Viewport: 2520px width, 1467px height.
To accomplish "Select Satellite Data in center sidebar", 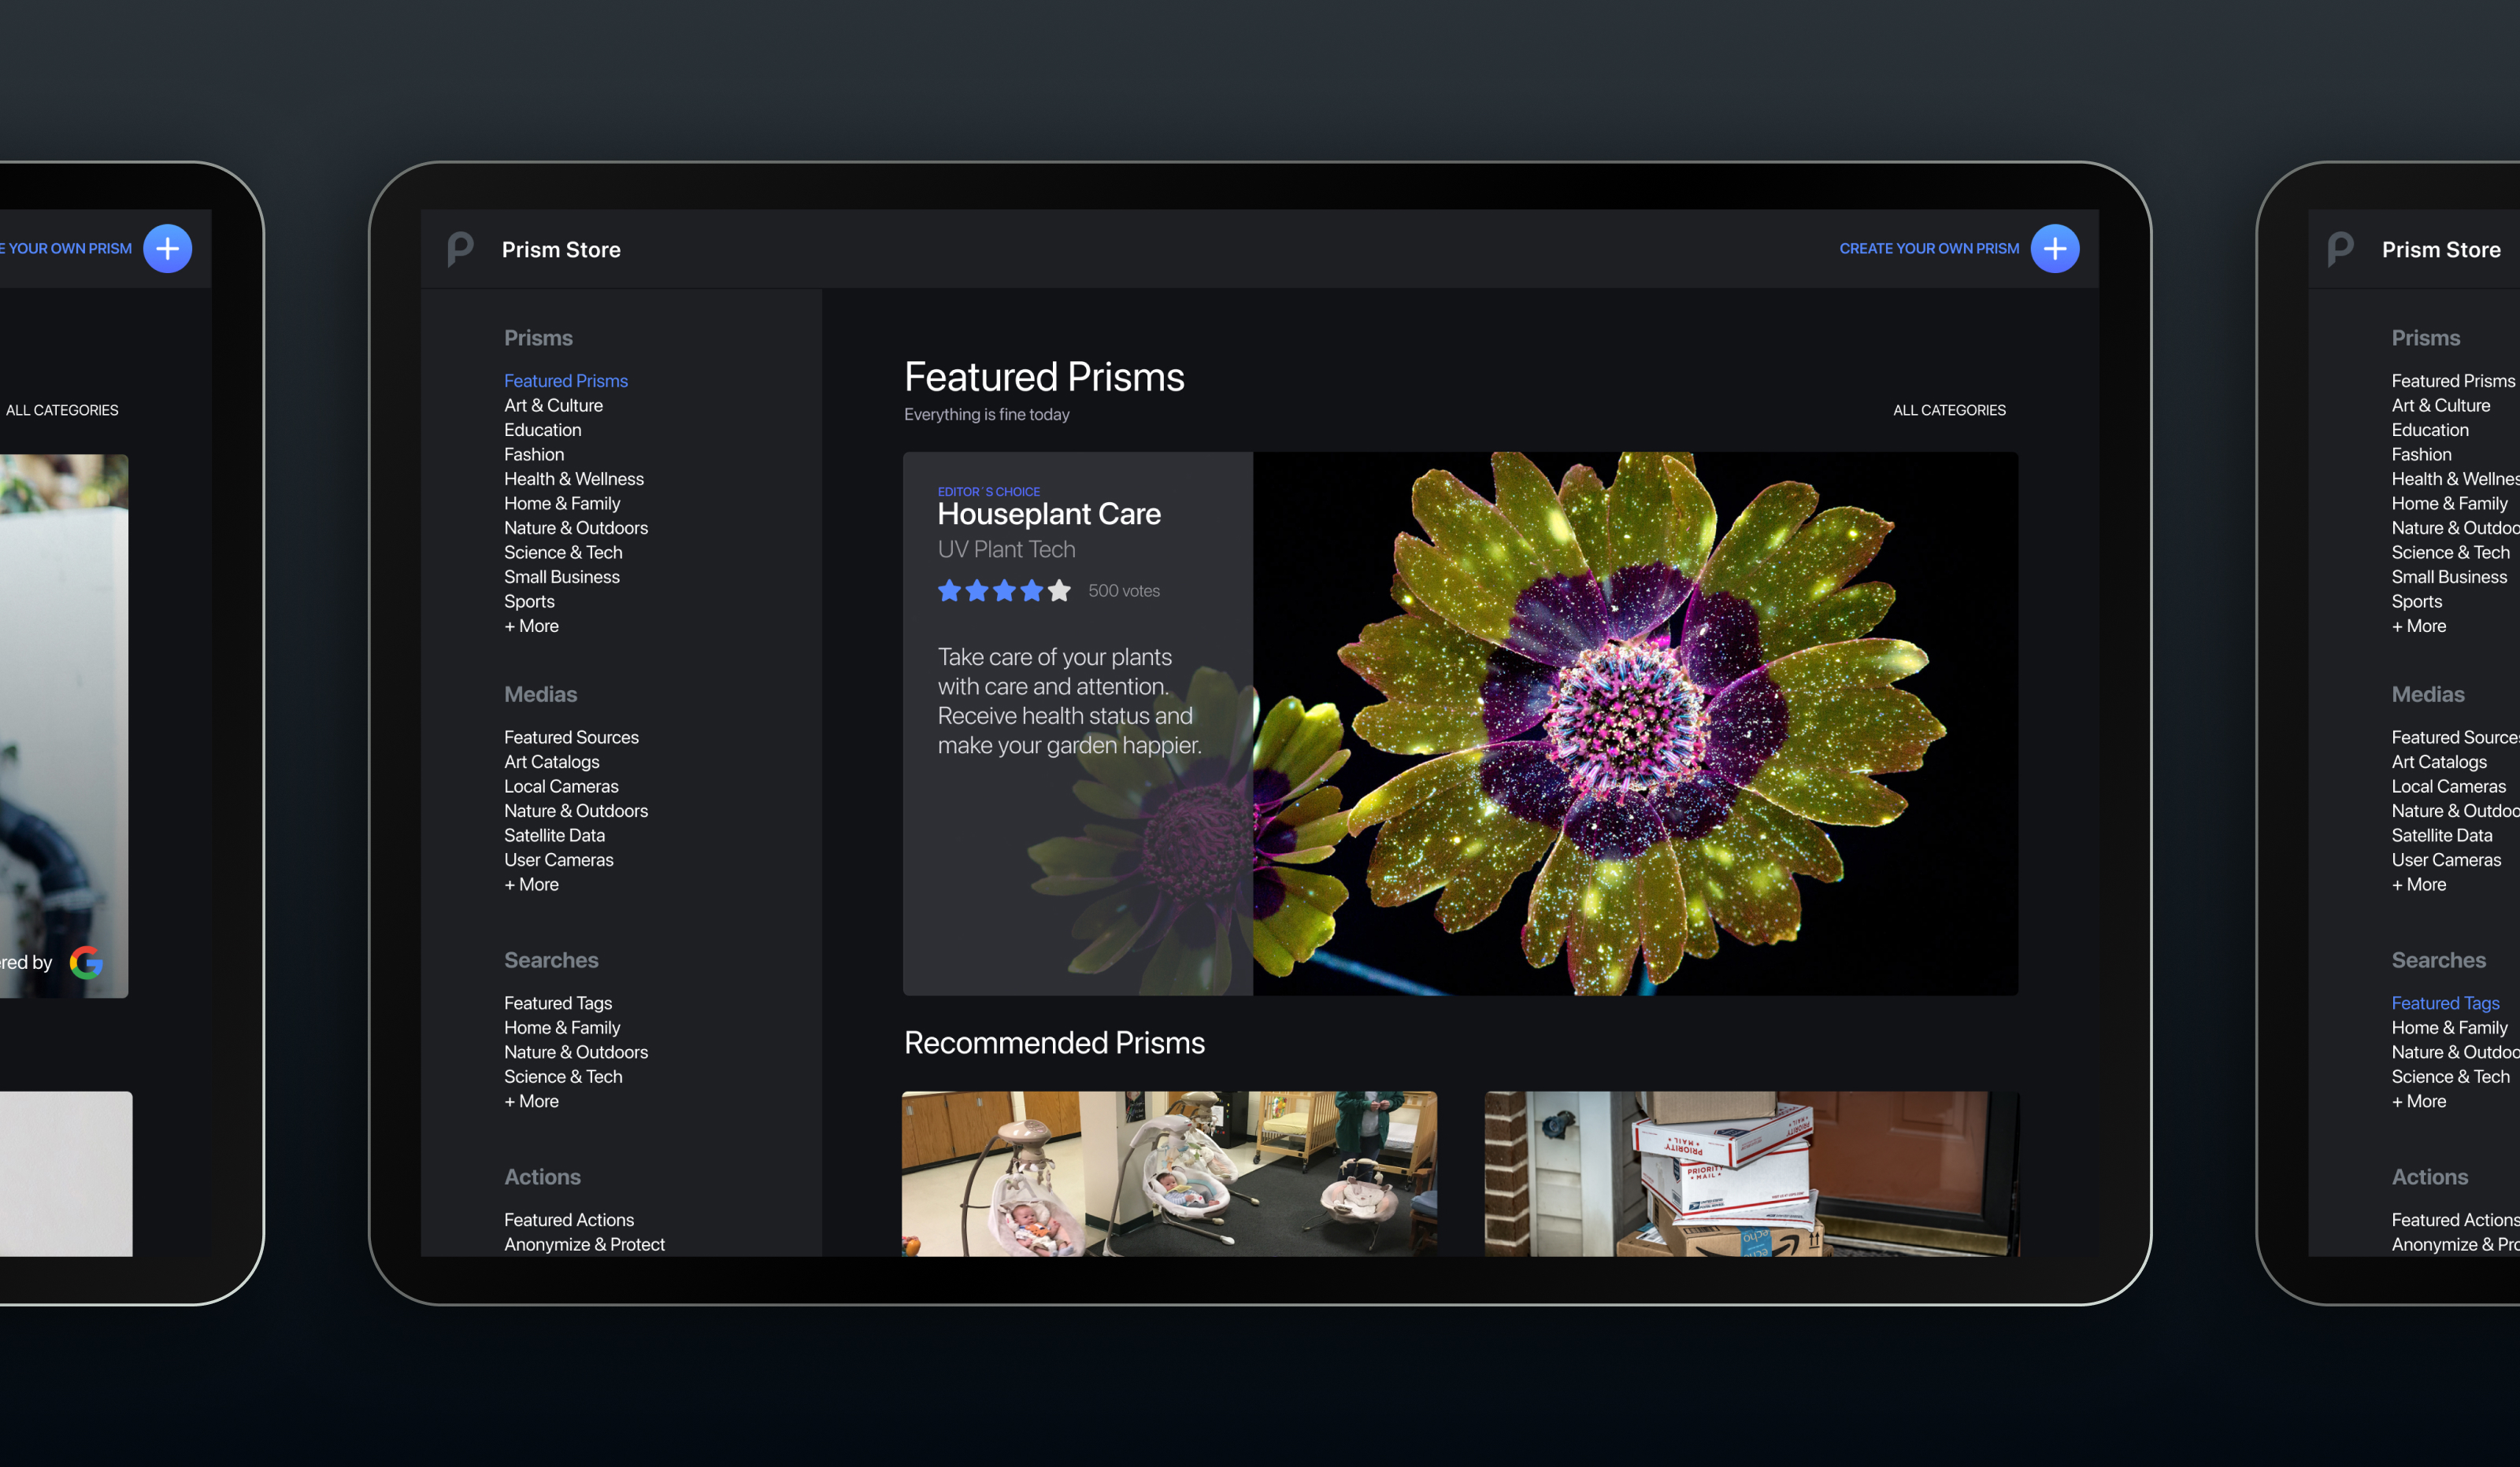I will pos(554,836).
